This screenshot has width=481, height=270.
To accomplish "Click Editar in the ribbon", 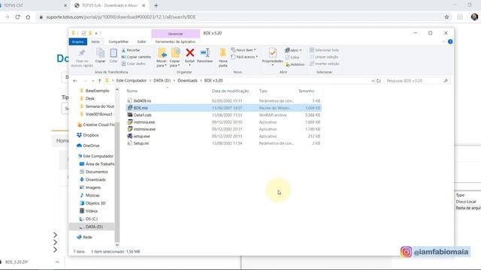I will [x=292, y=57].
